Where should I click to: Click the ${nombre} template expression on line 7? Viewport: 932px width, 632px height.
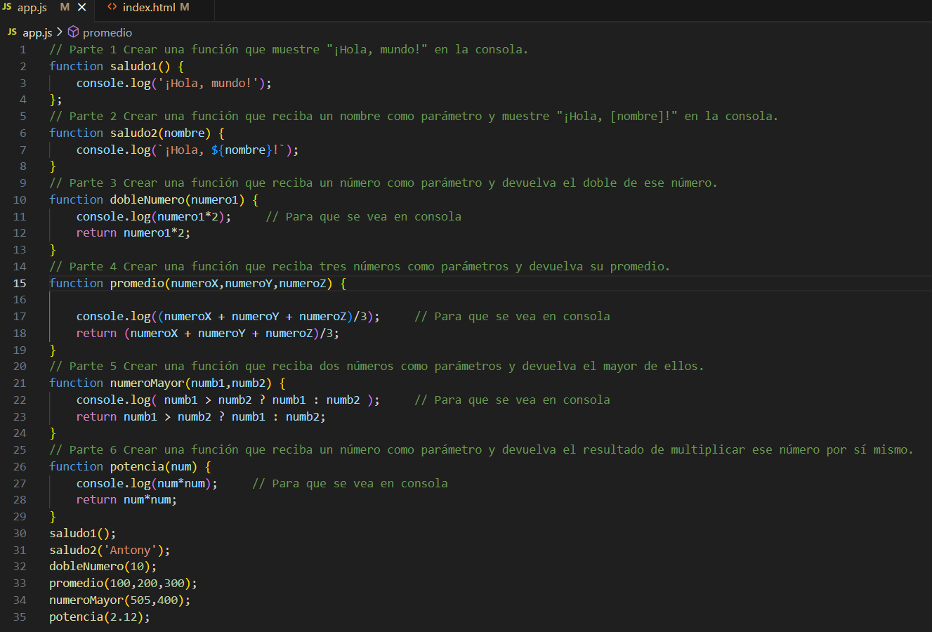242,150
